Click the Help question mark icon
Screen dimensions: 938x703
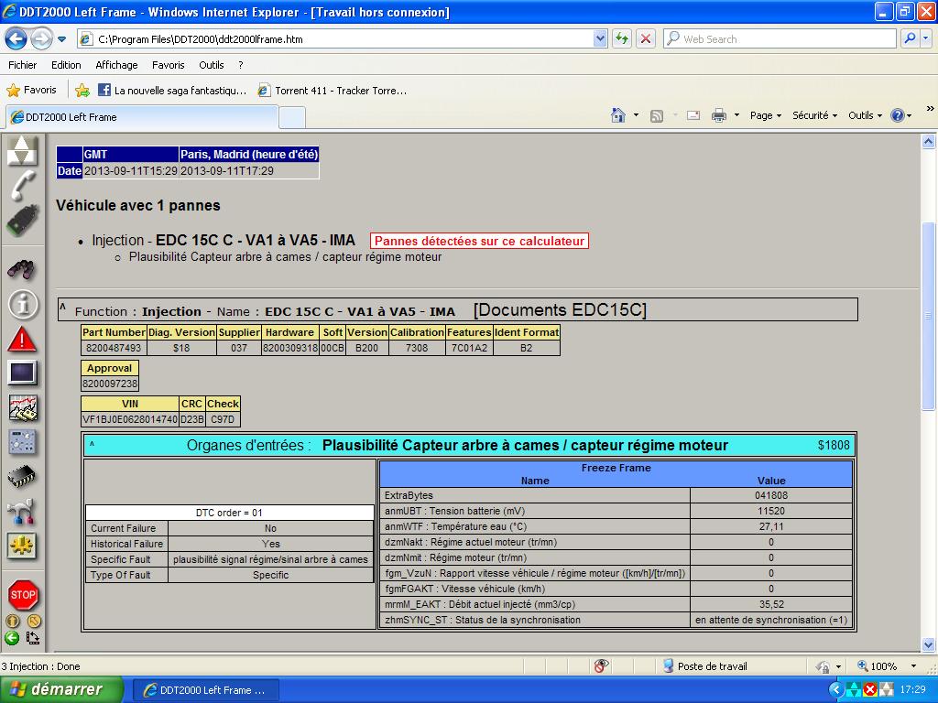(898, 115)
